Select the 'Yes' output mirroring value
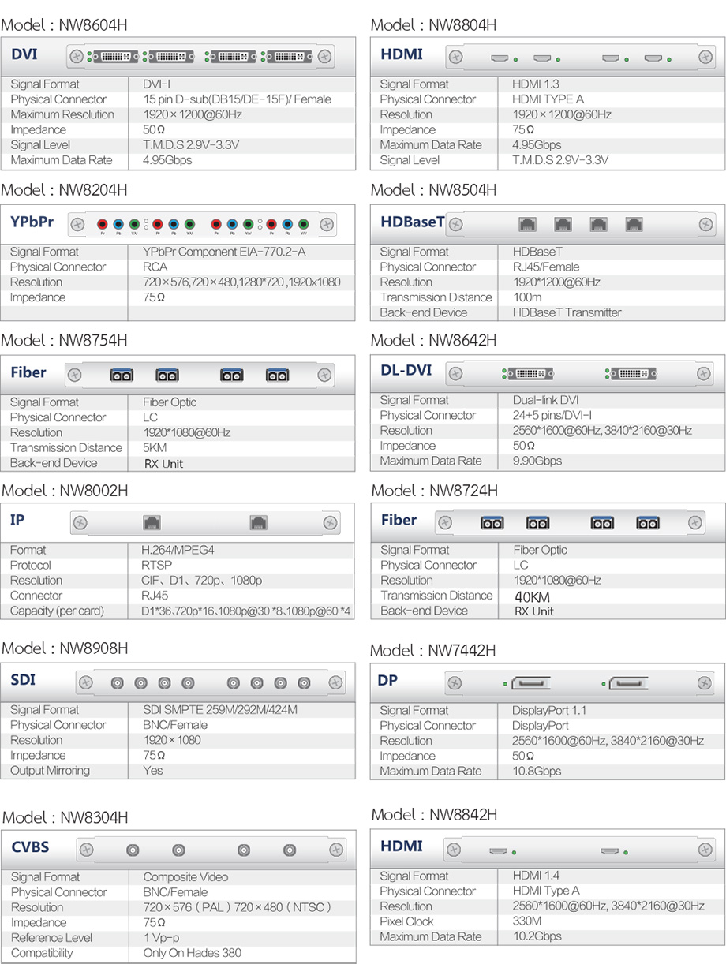 pos(153,770)
